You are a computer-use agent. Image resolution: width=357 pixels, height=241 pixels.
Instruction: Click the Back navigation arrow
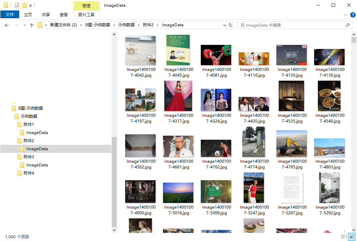click(x=7, y=25)
